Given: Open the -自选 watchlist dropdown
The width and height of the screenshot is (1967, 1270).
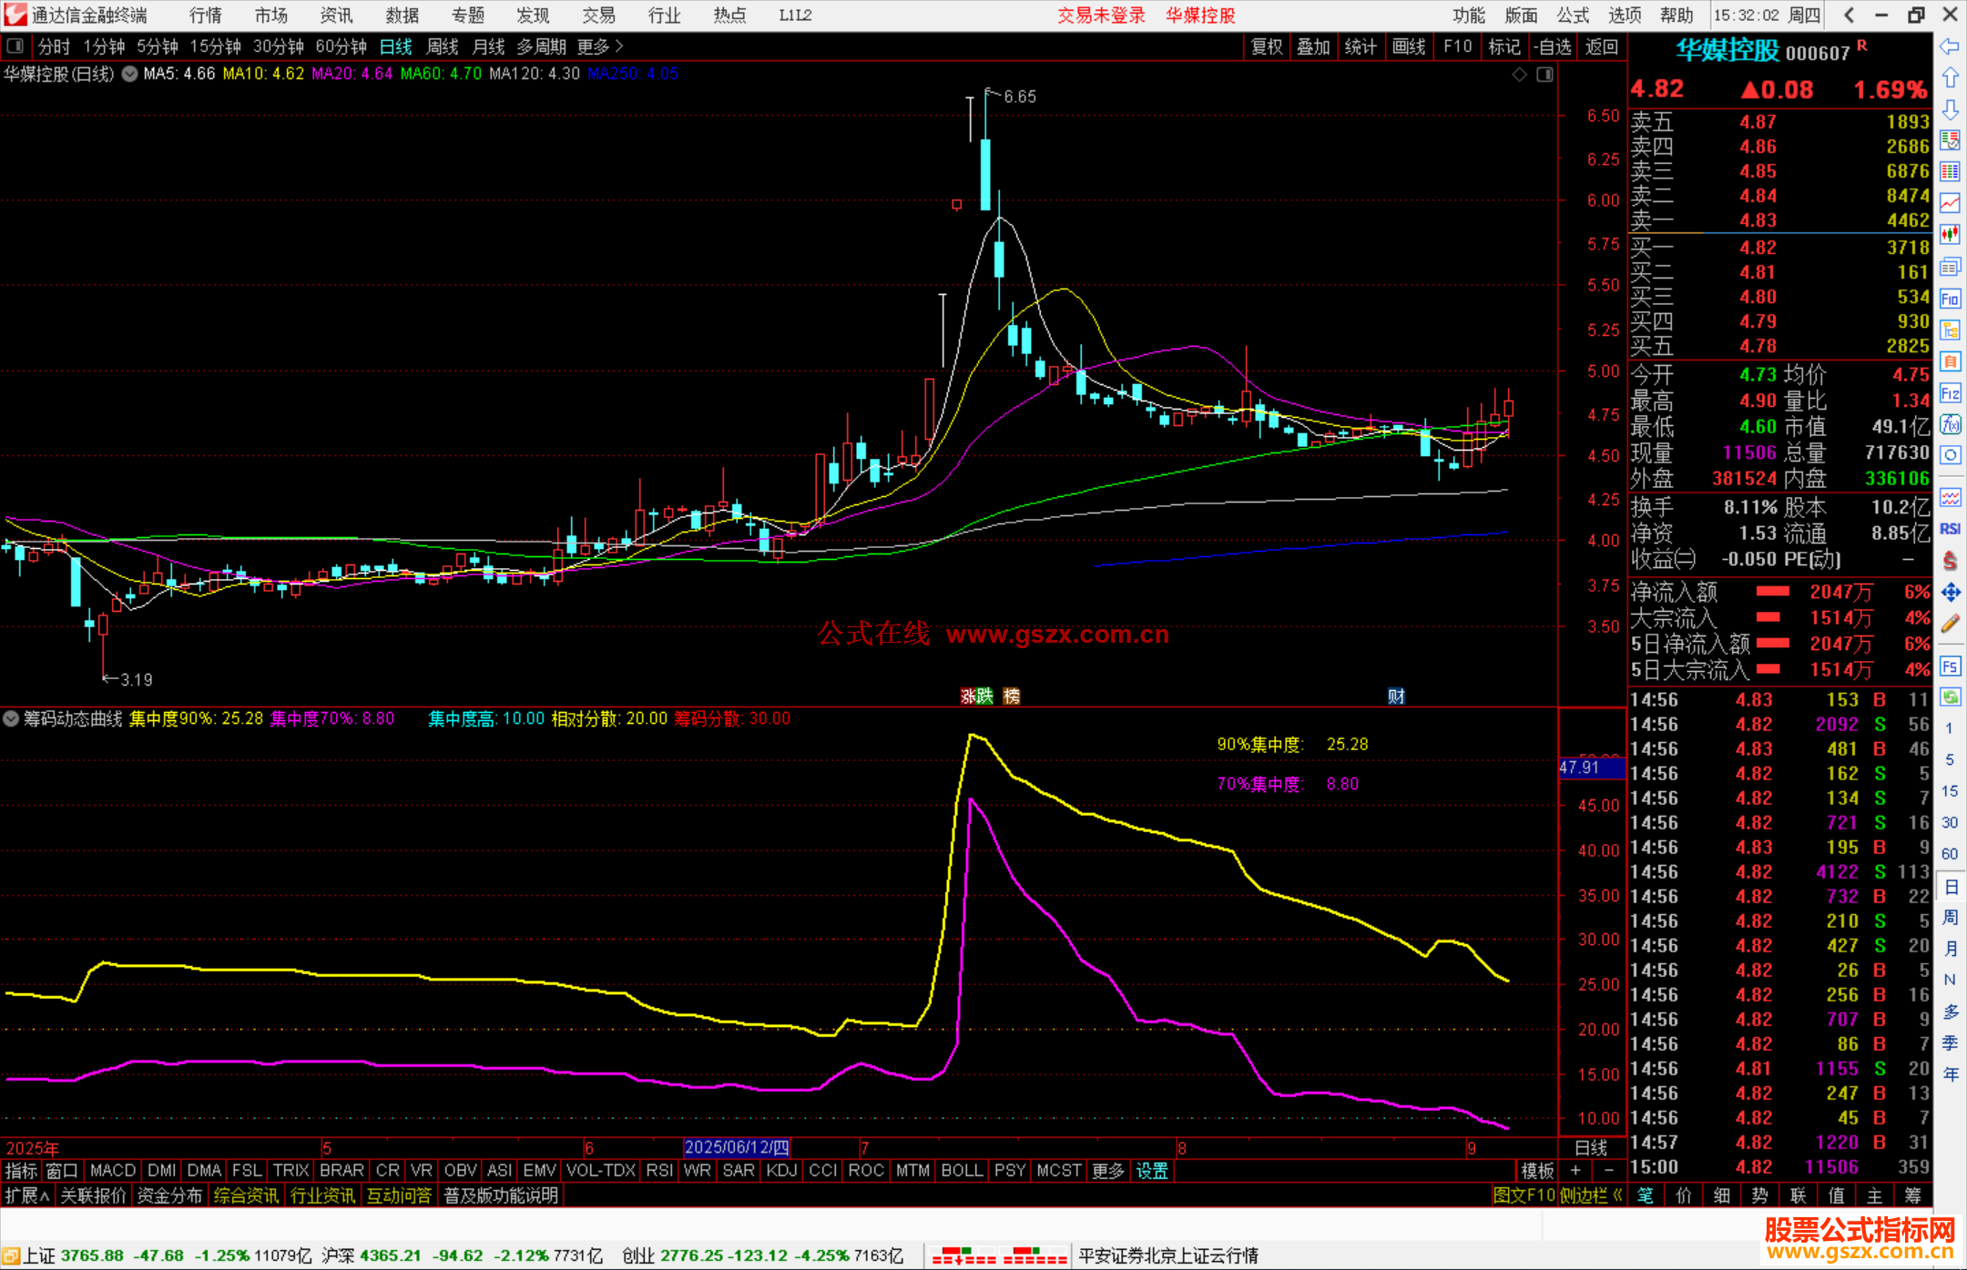Looking at the screenshot, I should pyautogui.click(x=1552, y=46).
